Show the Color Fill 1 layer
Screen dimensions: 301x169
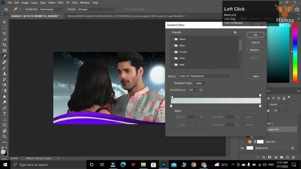tap(242, 142)
